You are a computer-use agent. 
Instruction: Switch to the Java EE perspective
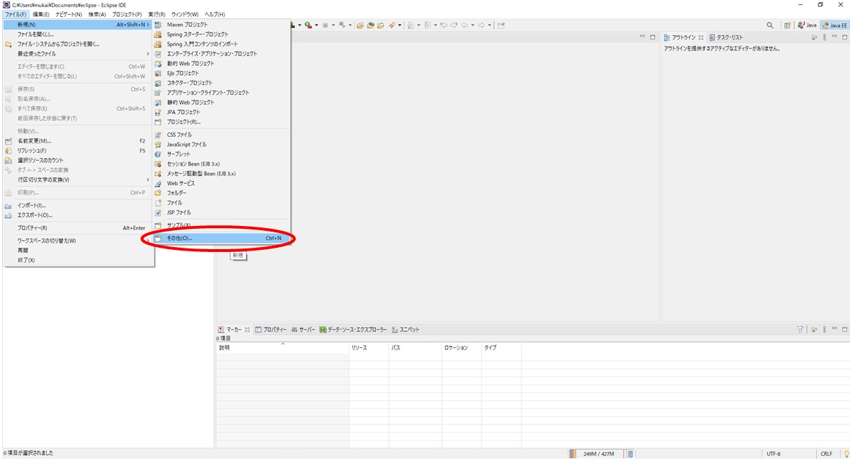point(834,25)
